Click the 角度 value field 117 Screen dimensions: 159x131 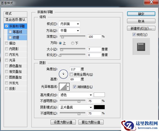point(75,69)
